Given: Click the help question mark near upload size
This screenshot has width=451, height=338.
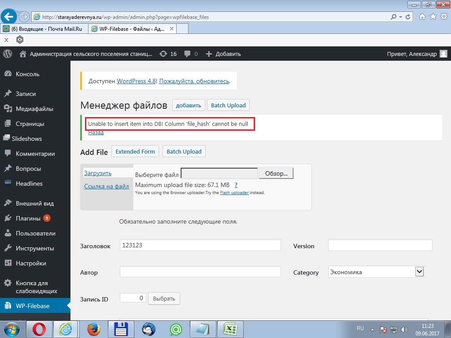Looking at the screenshot, I should pos(236,185).
